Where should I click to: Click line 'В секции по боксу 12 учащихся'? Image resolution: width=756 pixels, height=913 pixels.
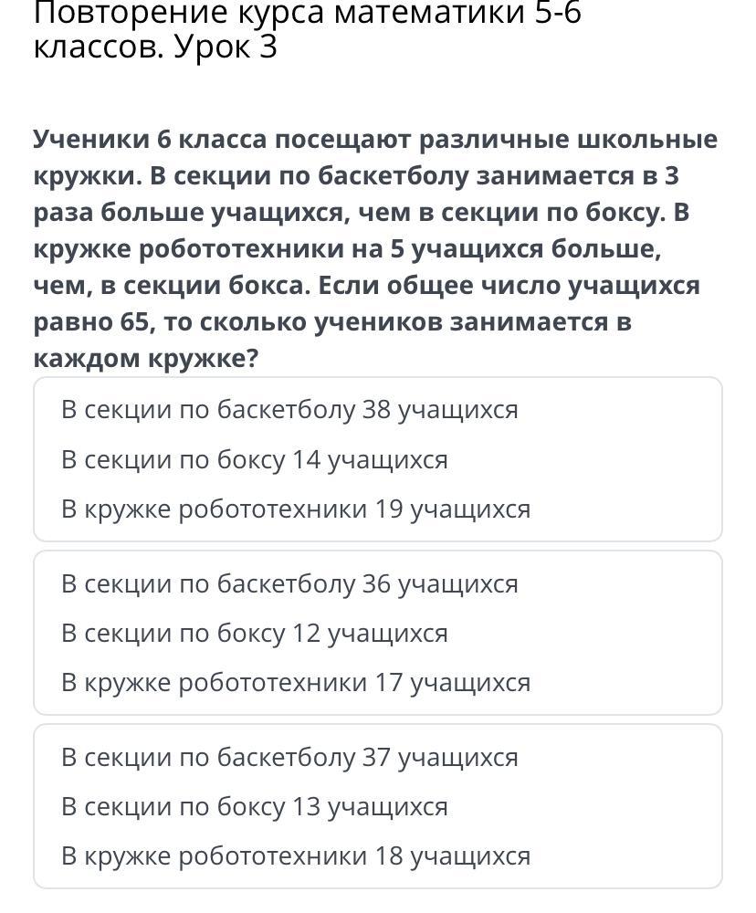(255, 633)
